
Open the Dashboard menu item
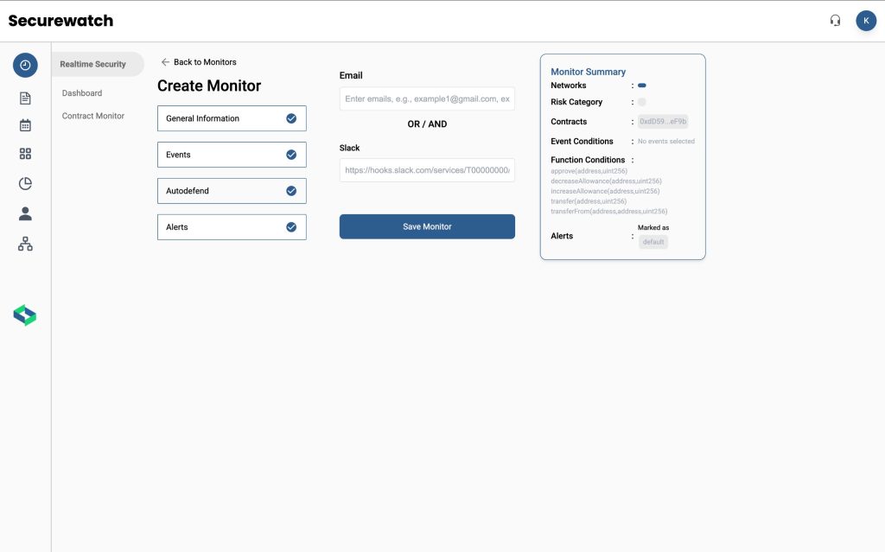coord(82,93)
